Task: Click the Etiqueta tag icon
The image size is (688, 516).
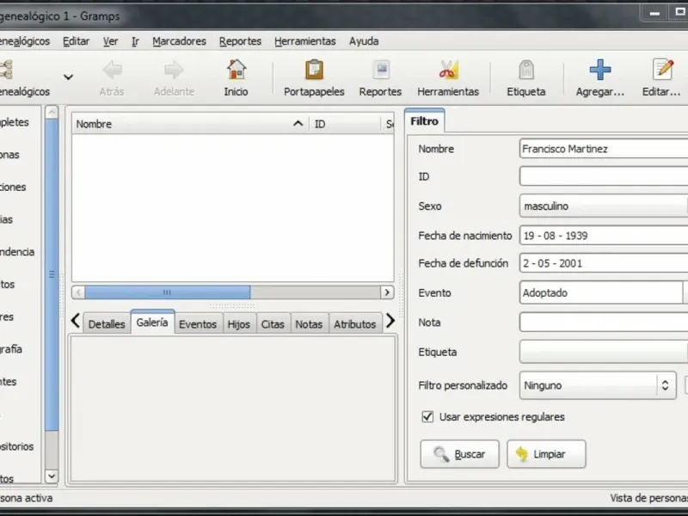Action: pos(526,71)
